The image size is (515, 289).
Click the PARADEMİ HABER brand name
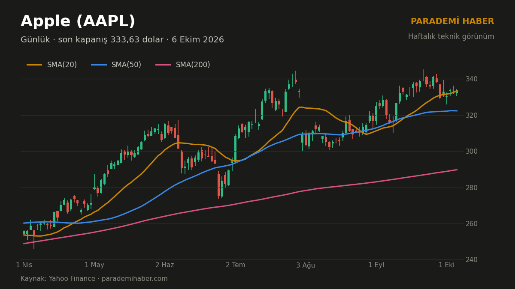pos(452,21)
